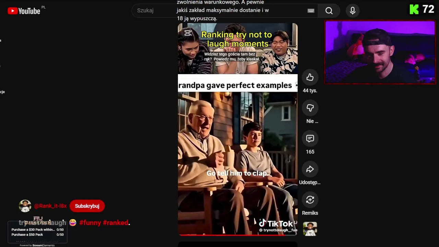Open the comments icon showing 165
439x247 pixels.
(x=310, y=139)
